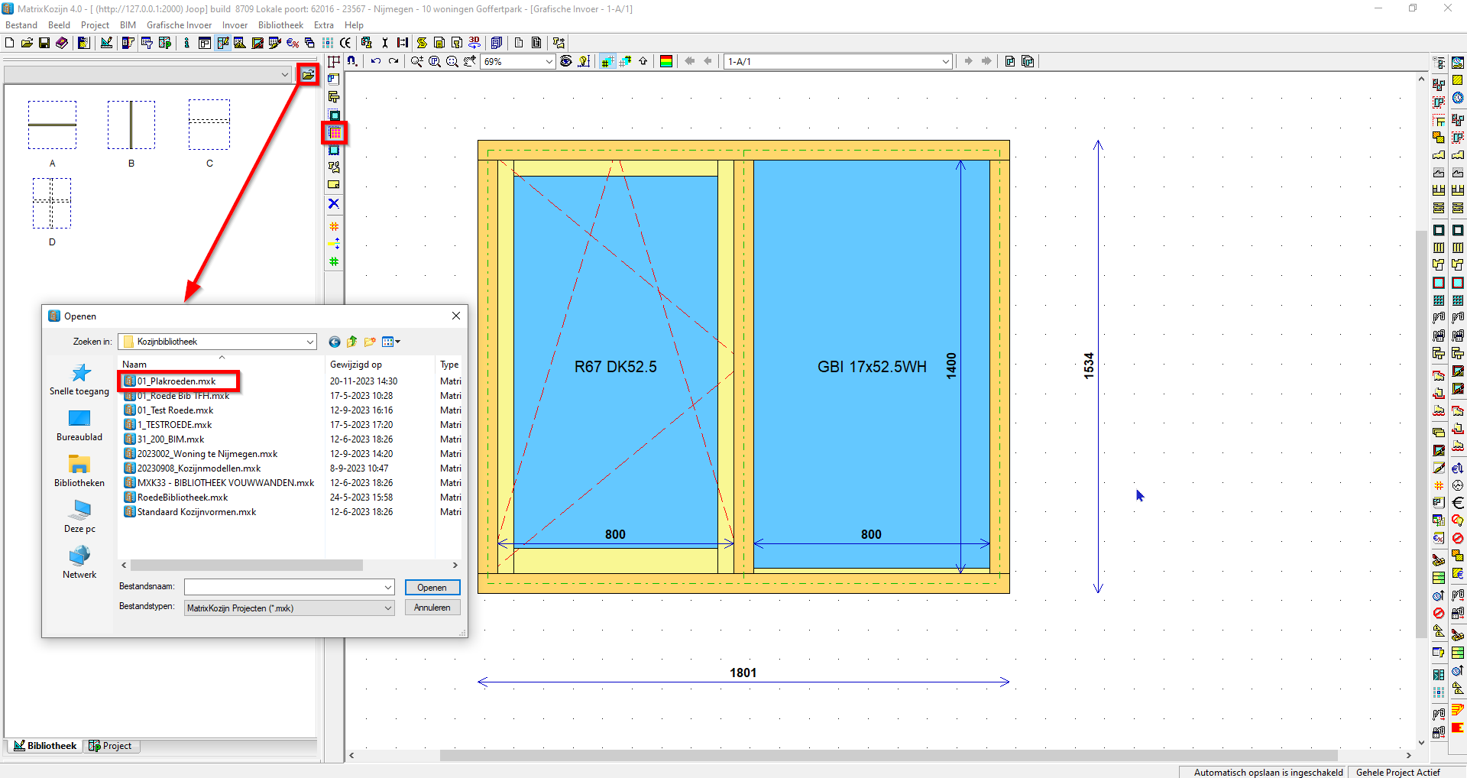Click the zoom magnifier with plus icon
The image size is (1467, 778).
click(417, 61)
